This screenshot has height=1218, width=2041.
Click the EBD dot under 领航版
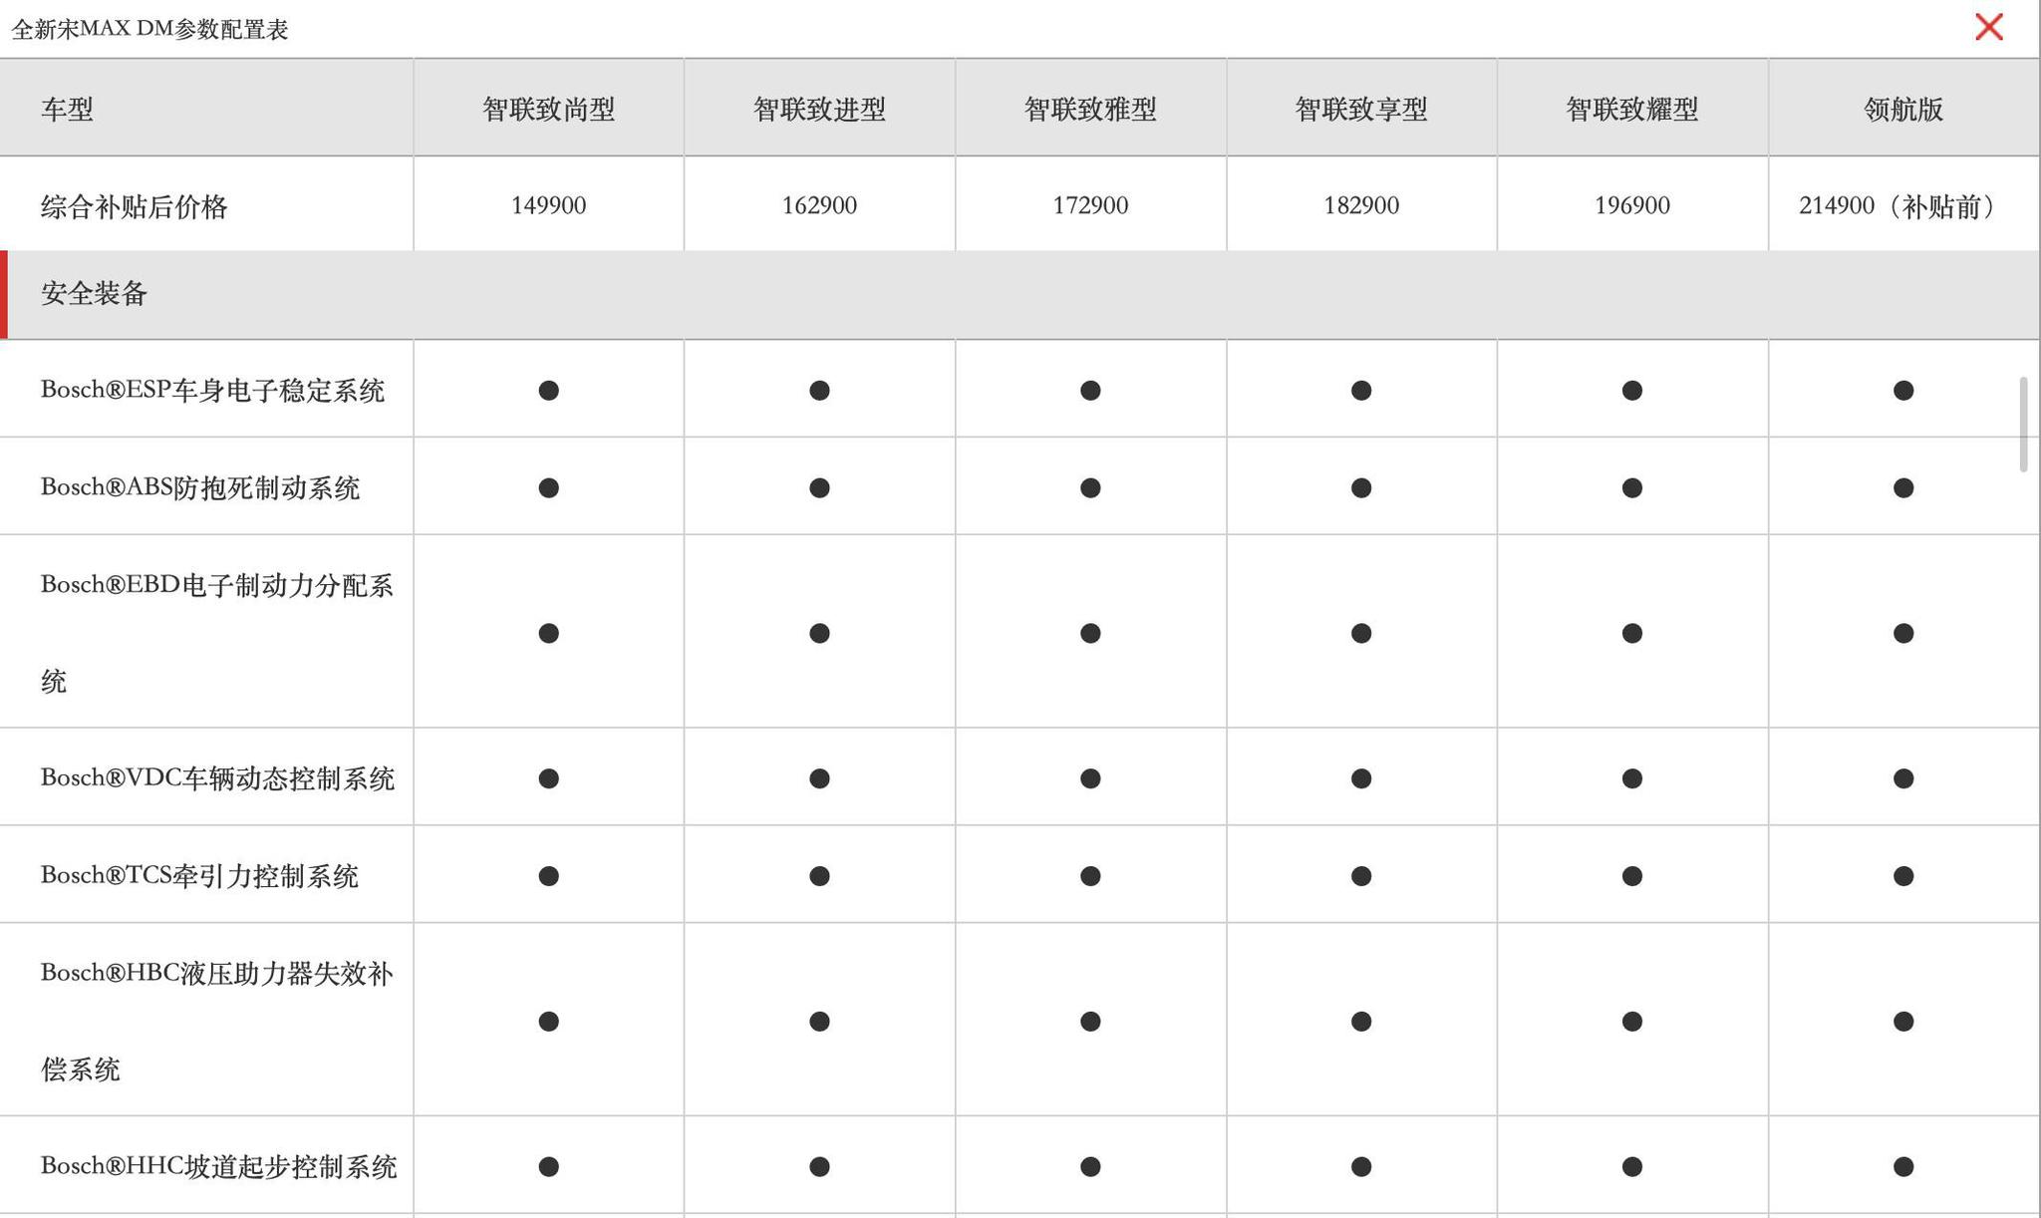[1903, 633]
